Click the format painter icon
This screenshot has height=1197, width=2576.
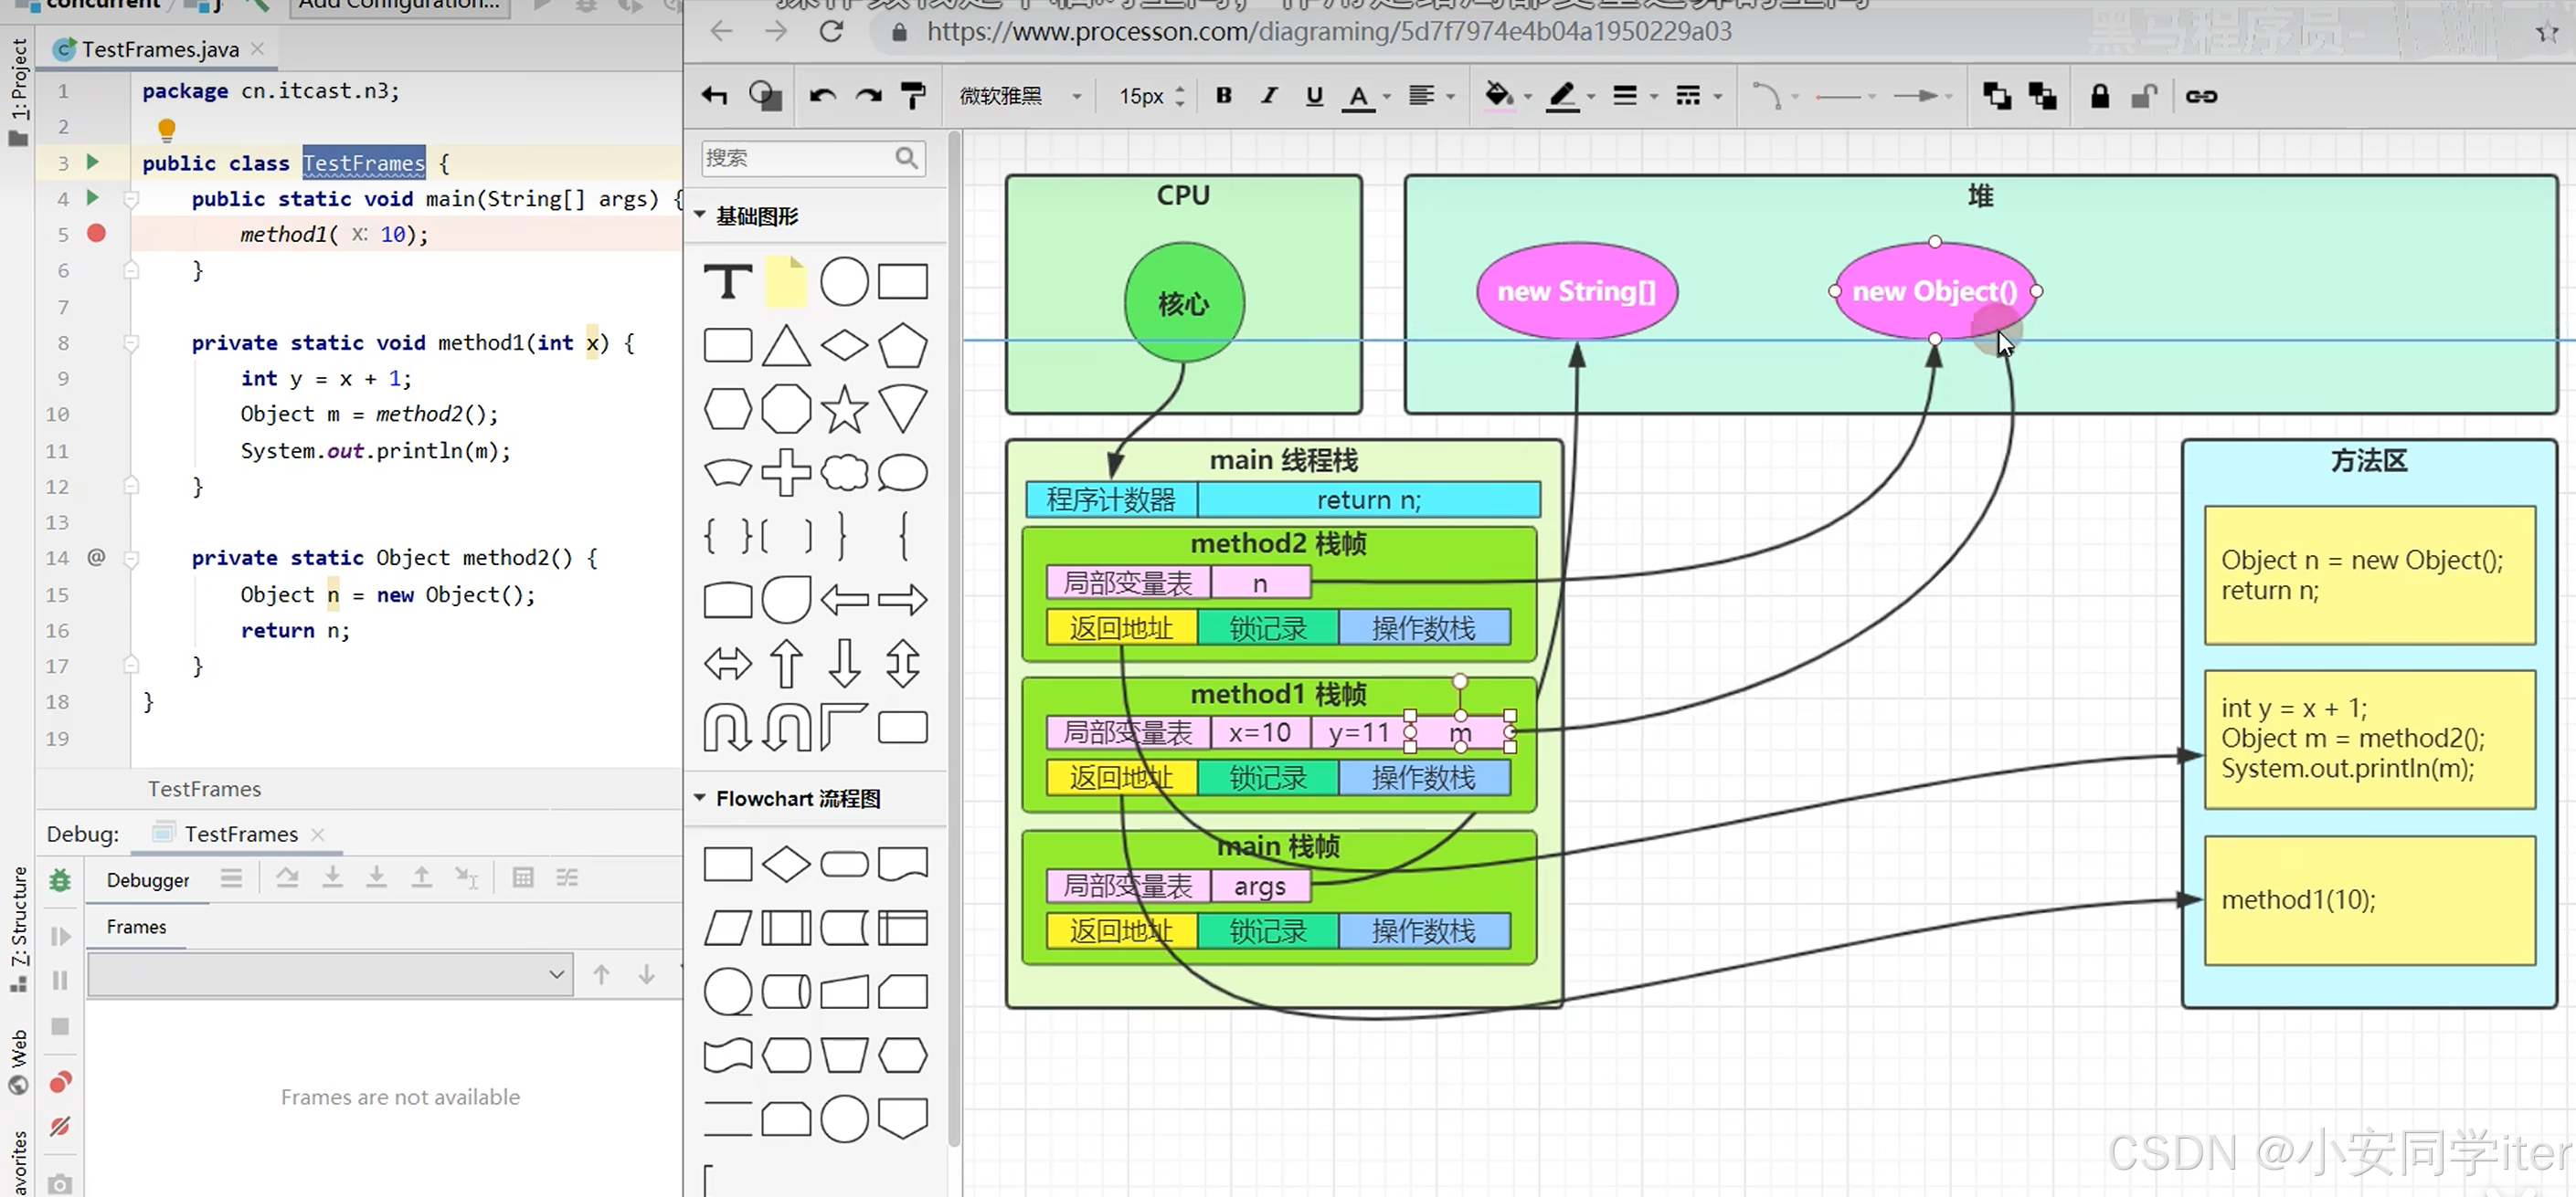point(913,96)
